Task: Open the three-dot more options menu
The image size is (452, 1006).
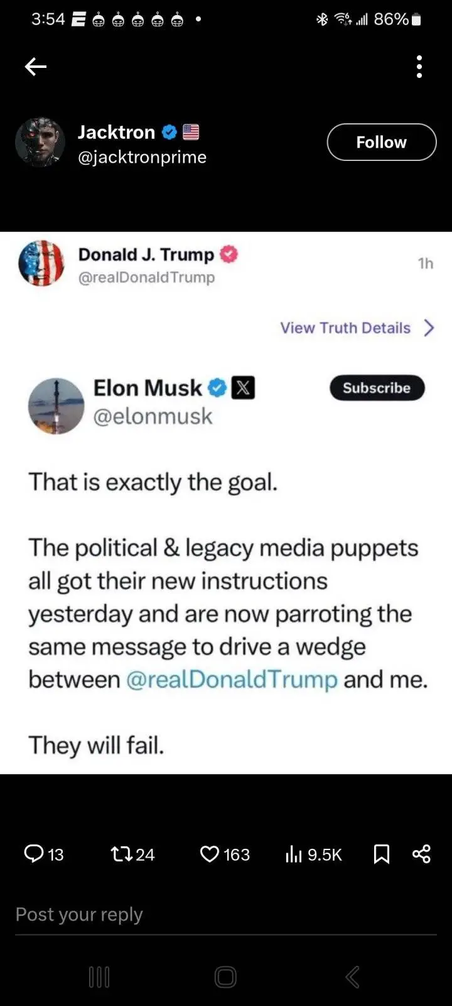Action: coord(419,66)
